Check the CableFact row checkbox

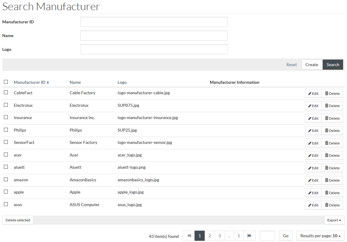coord(6,92)
